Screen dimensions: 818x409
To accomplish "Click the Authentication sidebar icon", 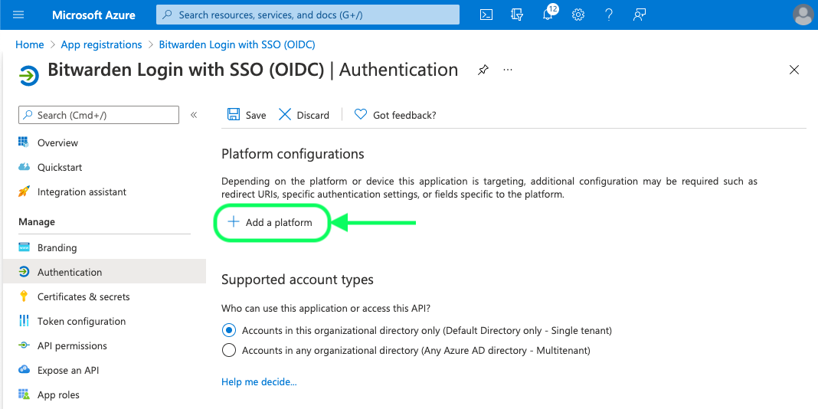I will click(x=24, y=272).
